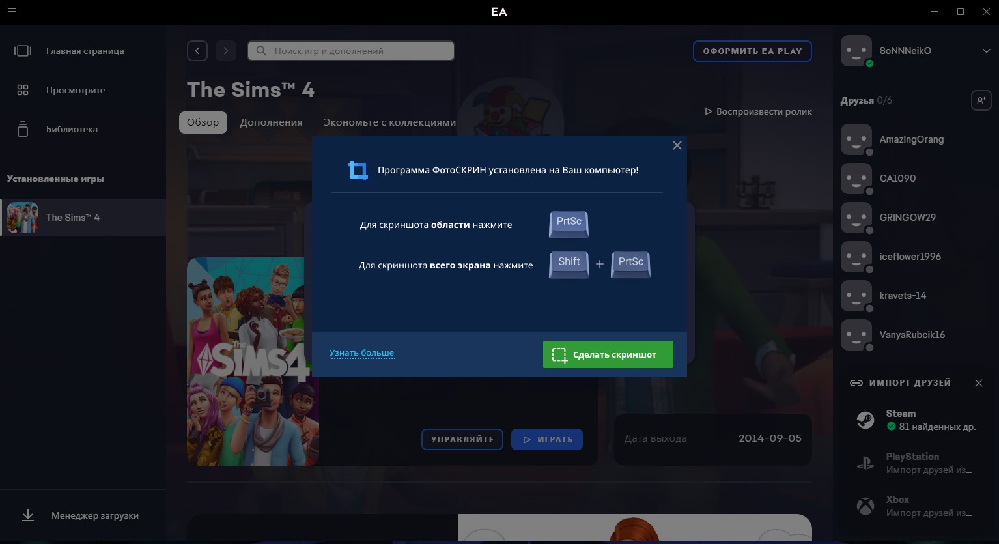Close the ИМПОРТ ДРУЗЕЙ panel
This screenshot has width=999, height=544.
(979, 383)
